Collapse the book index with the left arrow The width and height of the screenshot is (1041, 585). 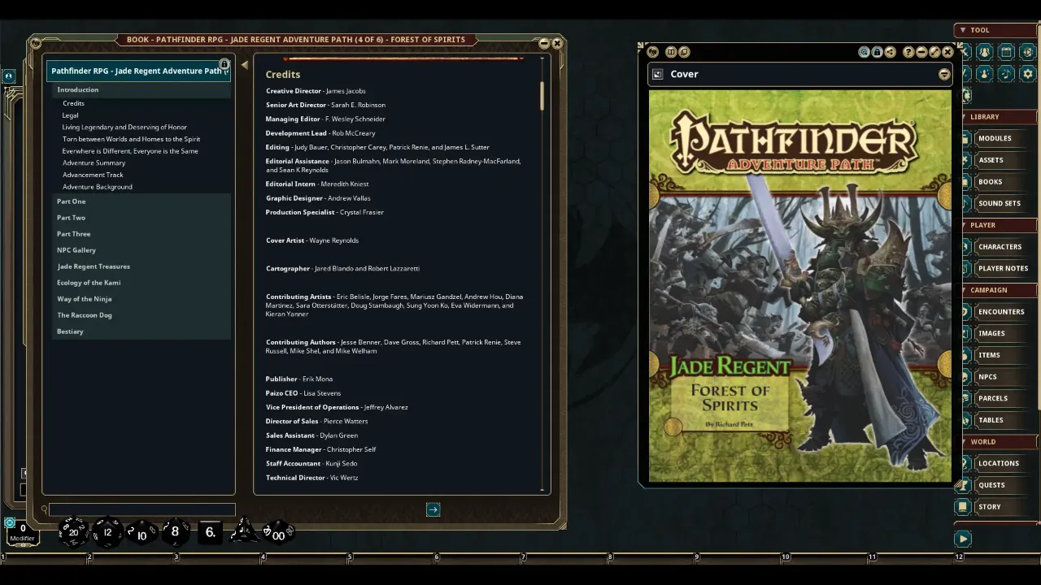tap(244, 65)
